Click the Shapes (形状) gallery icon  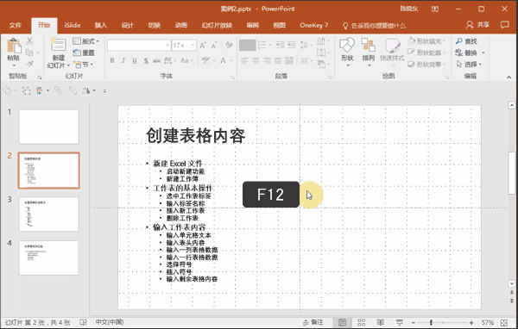click(347, 45)
